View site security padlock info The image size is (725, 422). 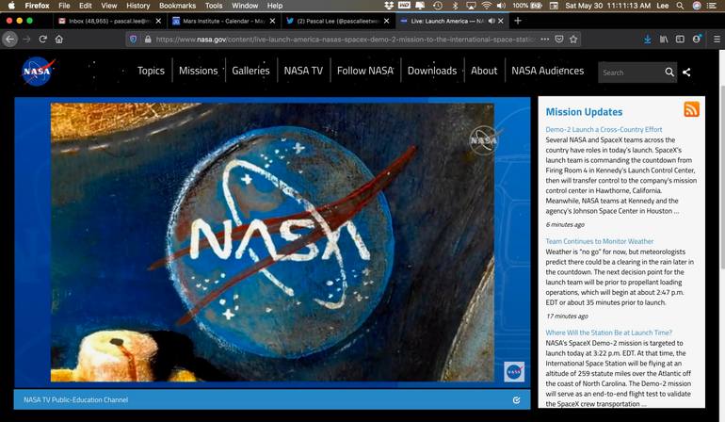(148, 40)
